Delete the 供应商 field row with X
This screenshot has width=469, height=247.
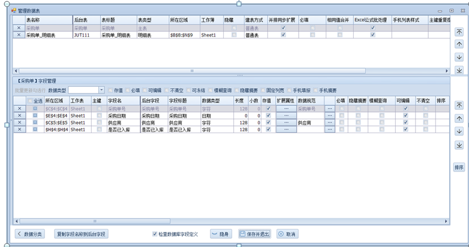pyautogui.click(x=19, y=122)
